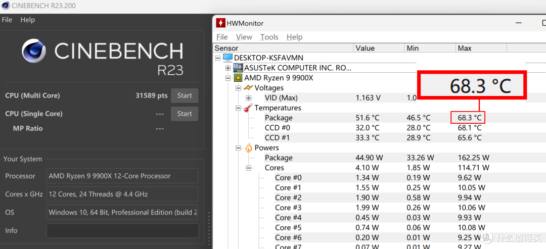Viewport: 546px width, 249px height.
Task: Click the ASUSTeK motherboard icon
Action: [238, 68]
